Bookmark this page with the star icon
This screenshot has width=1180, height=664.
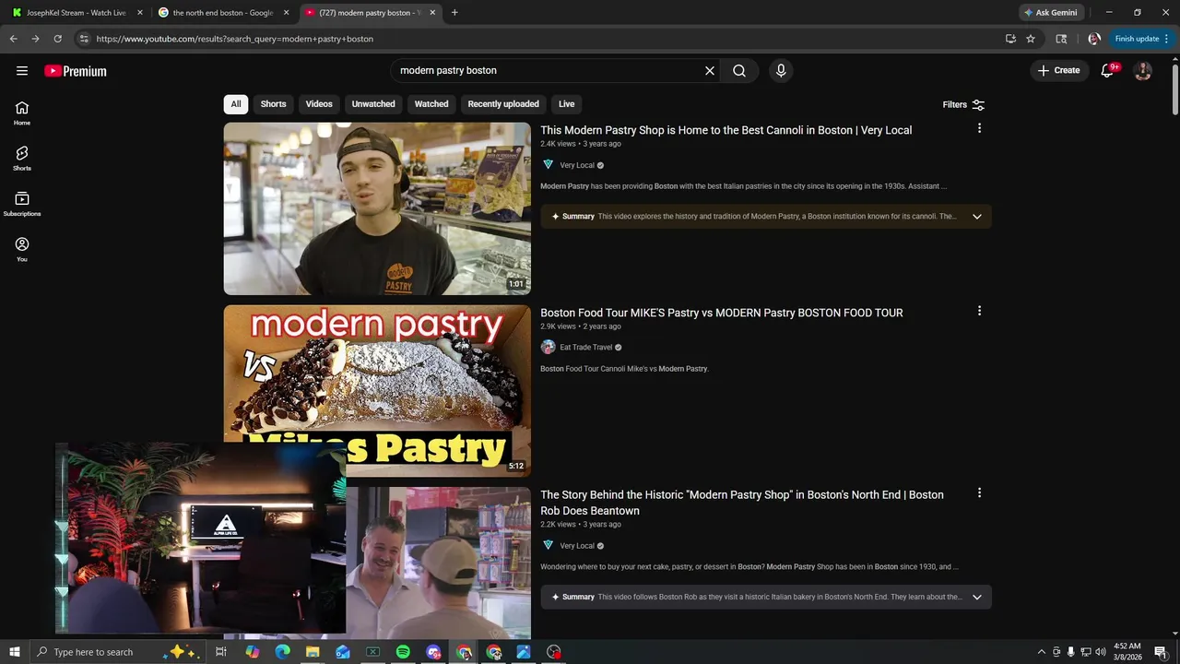pyautogui.click(x=1031, y=39)
